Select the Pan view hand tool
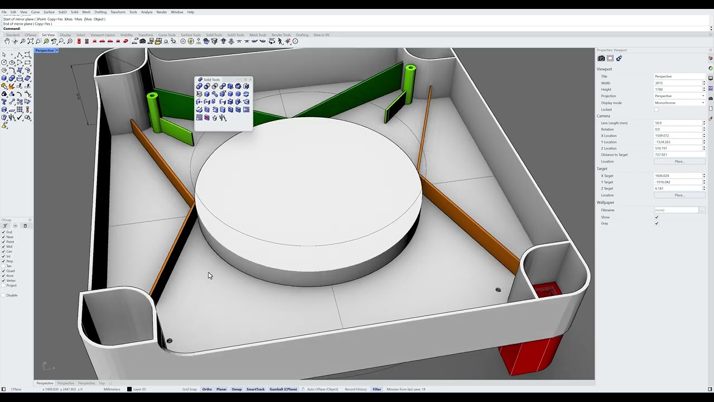This screenshot has width=714, height=402. [x=7, y=41]
